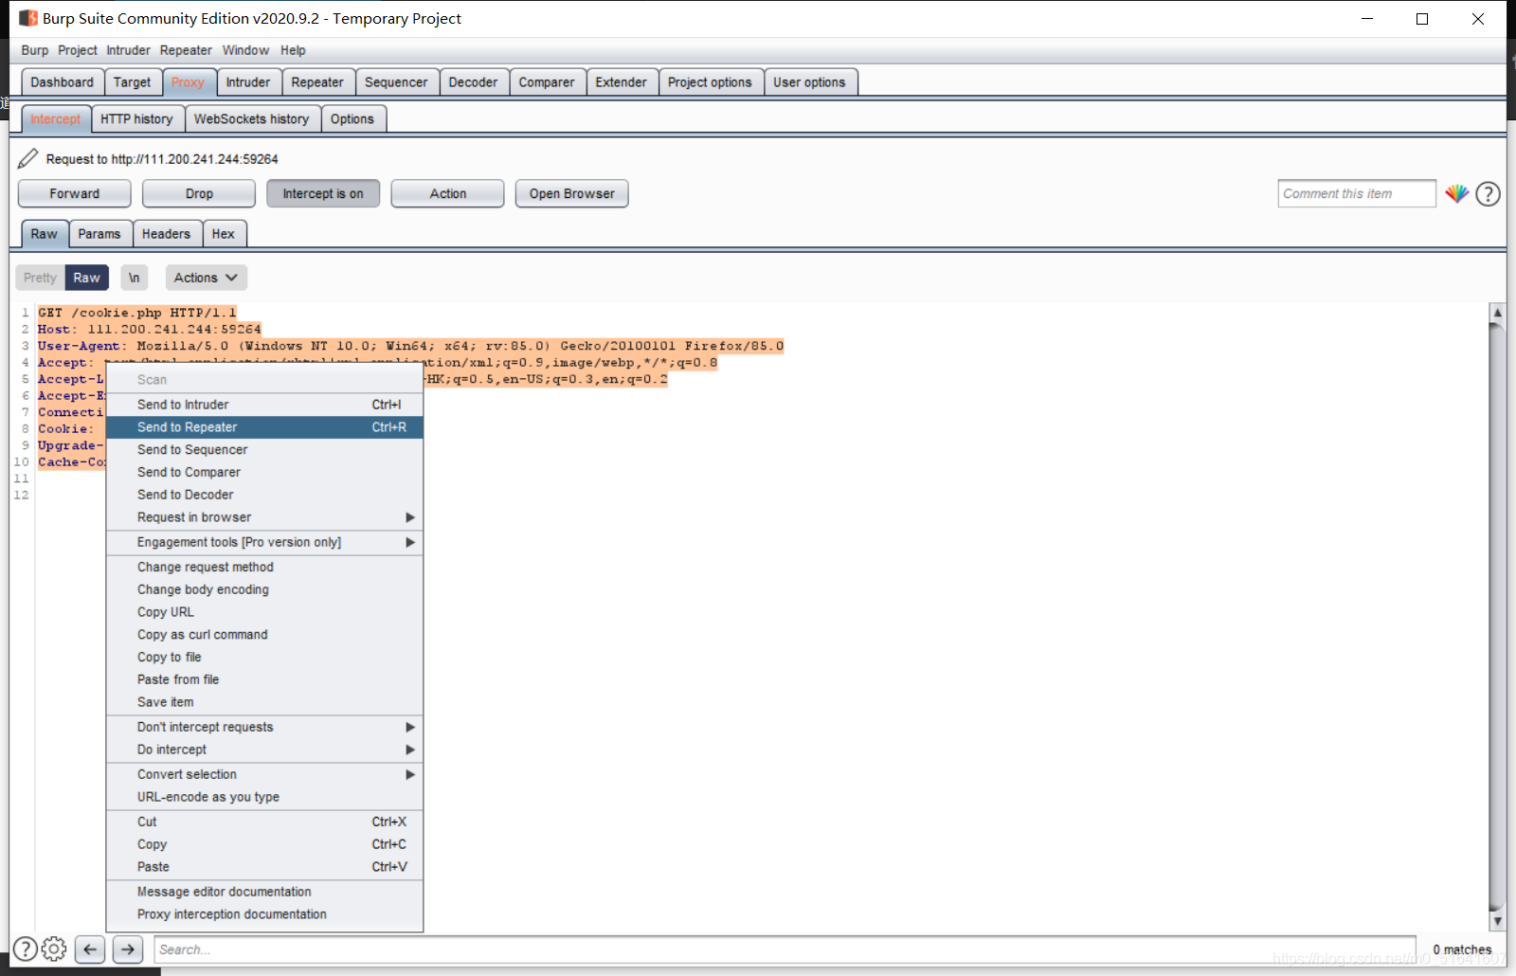Expand the Request in browser submenu

coord(264,517)
